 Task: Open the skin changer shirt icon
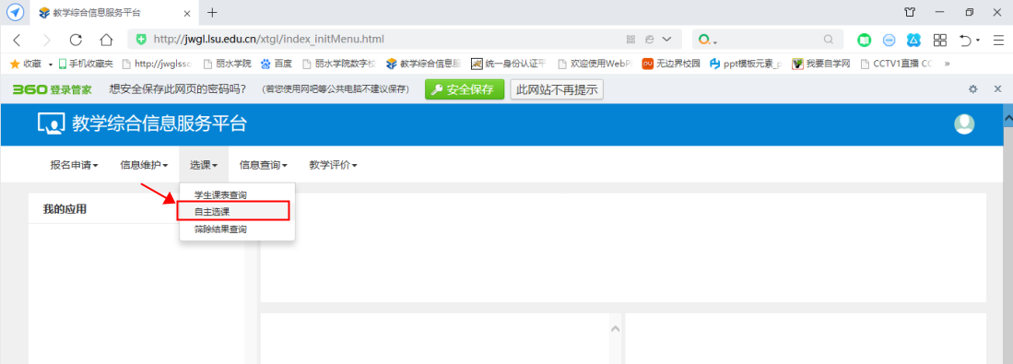(x=910, y=12)
